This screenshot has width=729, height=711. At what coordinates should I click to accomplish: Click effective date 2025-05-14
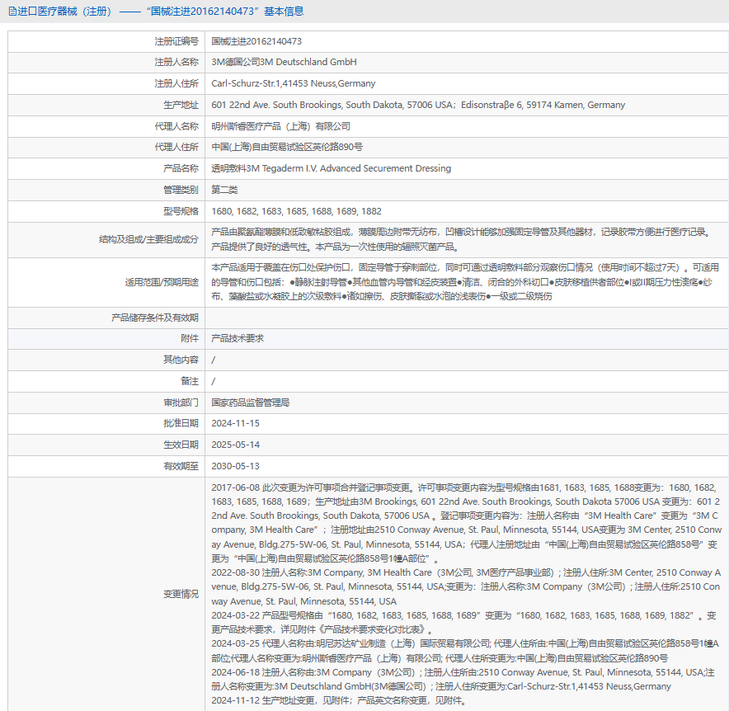coord(235,445)
